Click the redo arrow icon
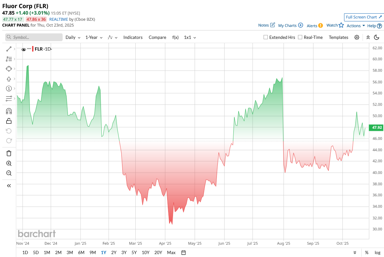Screen dimensions: 384x257 tap(9, 141)
